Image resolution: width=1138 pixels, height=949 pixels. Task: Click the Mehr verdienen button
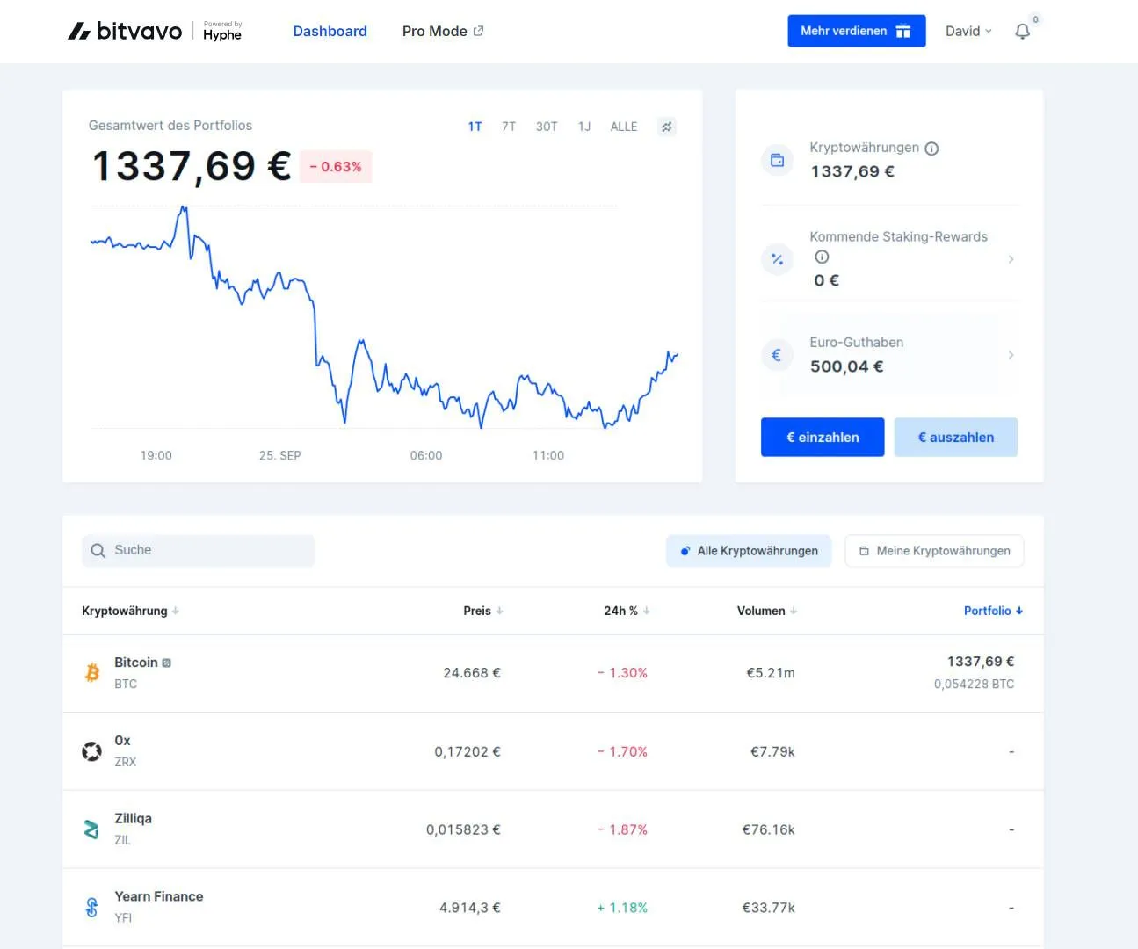pyautogui.click(x=856, y=31)
